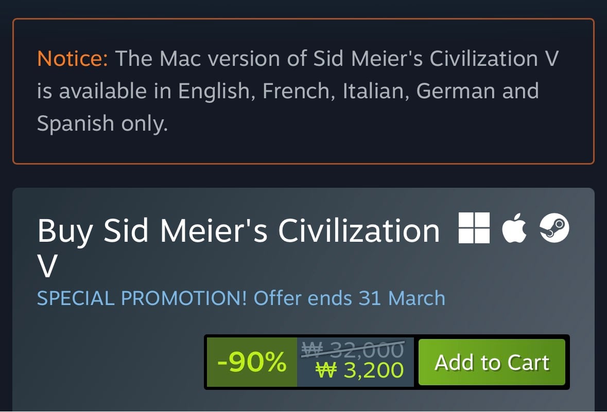Screen dimensions: 607x412
Task: Click the "Offer ends 31 March" date text
Action: pos(350,298)
